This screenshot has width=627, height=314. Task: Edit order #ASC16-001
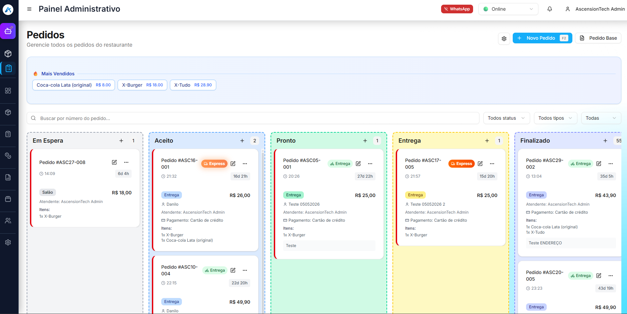233,164
